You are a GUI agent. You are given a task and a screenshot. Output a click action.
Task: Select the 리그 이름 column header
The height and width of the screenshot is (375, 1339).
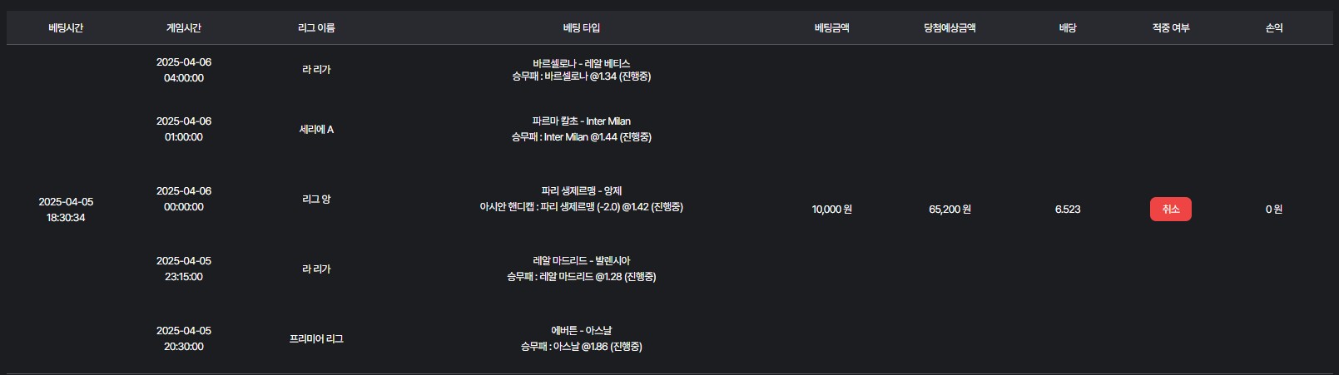click(316, 28)
